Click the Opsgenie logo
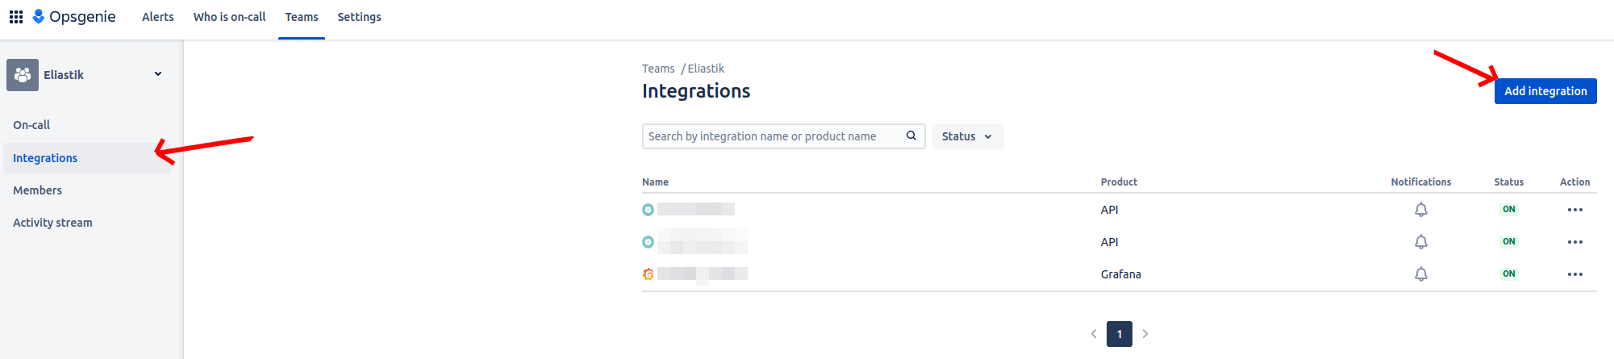This screenshot has height=359, width=1614. pyautogui.click(x=74, y=17)
